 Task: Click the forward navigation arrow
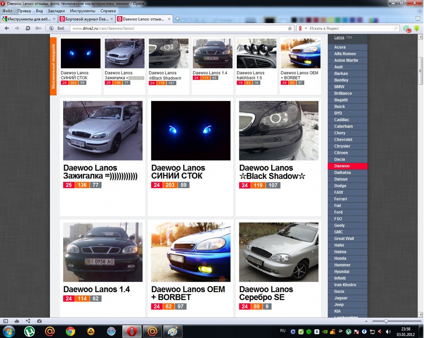pos(17,28)
